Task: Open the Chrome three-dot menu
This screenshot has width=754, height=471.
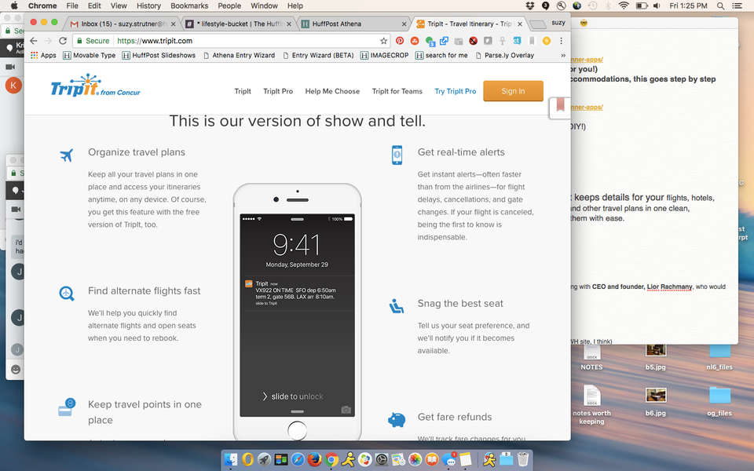Action: coord(561,41)
